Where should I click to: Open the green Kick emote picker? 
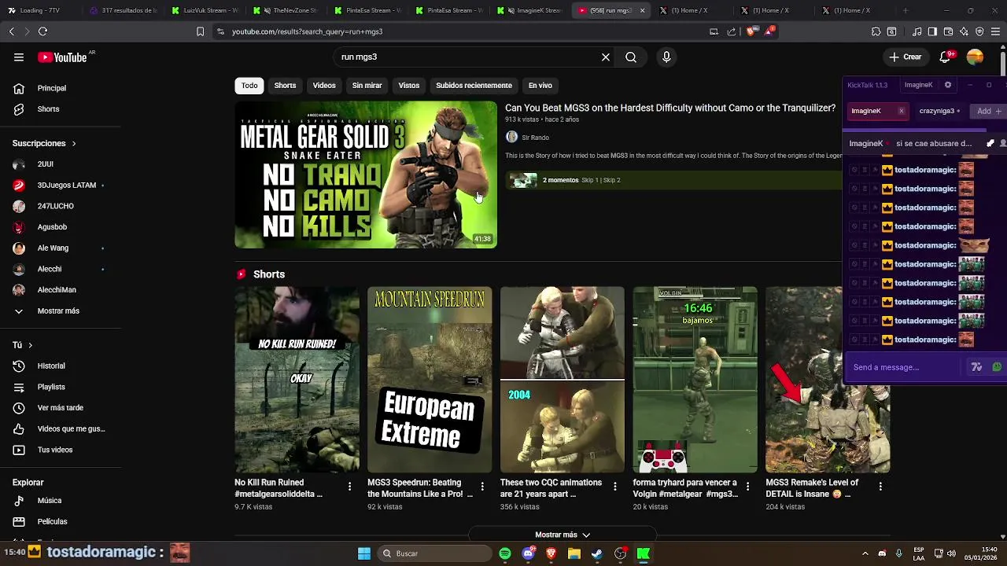(x=997, y=367)
